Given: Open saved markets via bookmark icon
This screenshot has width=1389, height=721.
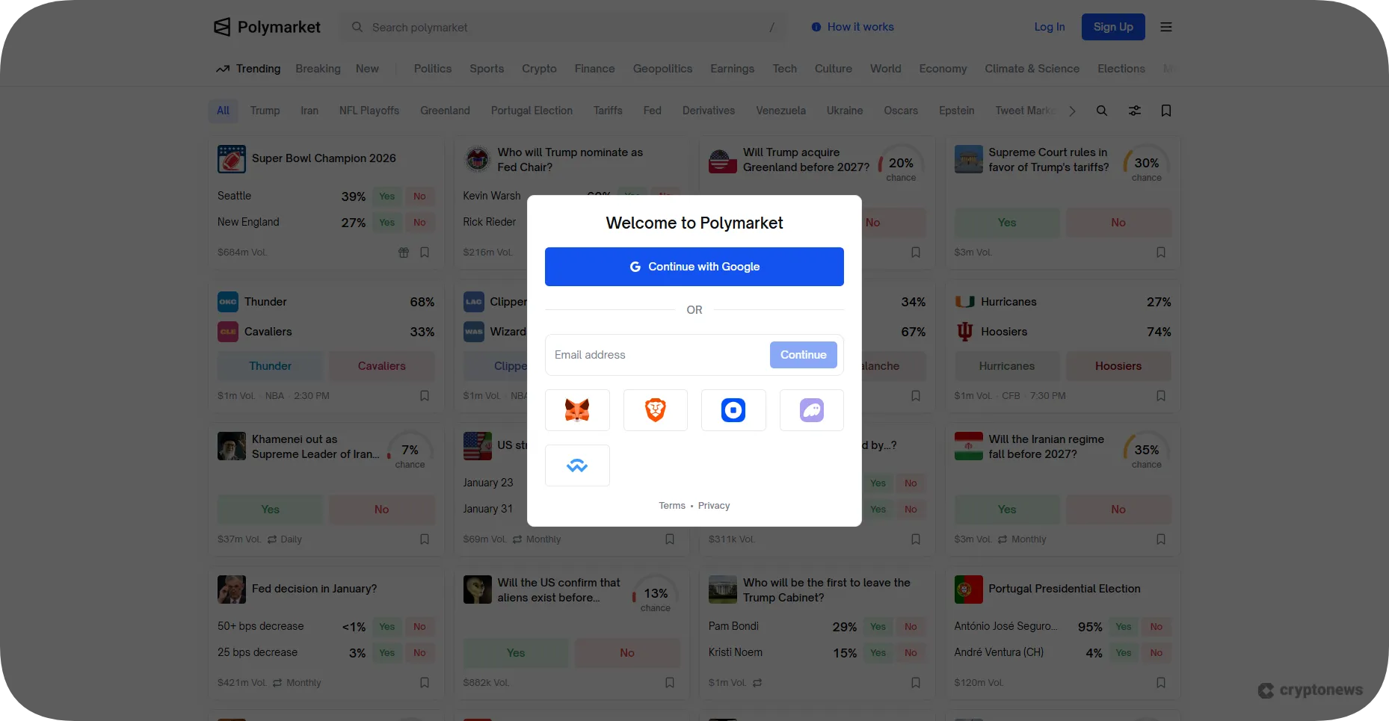Looking at the screenshot, I should coord(1165,110).
